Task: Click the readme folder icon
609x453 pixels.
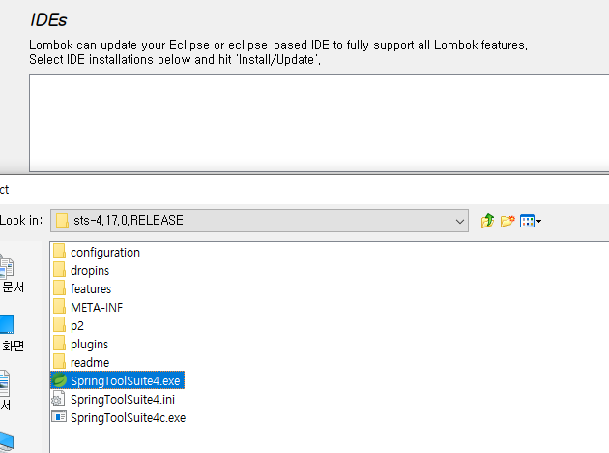Action: tap(59, 362)
